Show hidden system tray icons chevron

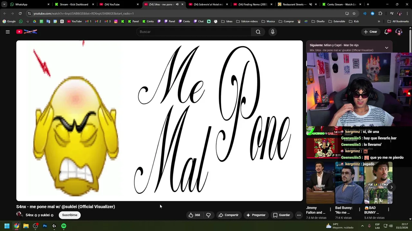[x=362, y=226]
